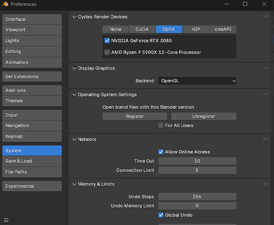This screenshot has height=225, width=274.
Task: Open the Themes section
Action: pos(32,101)
